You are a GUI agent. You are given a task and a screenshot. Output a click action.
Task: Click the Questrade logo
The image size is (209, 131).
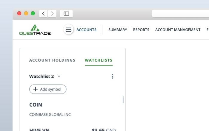click(35, 30)
